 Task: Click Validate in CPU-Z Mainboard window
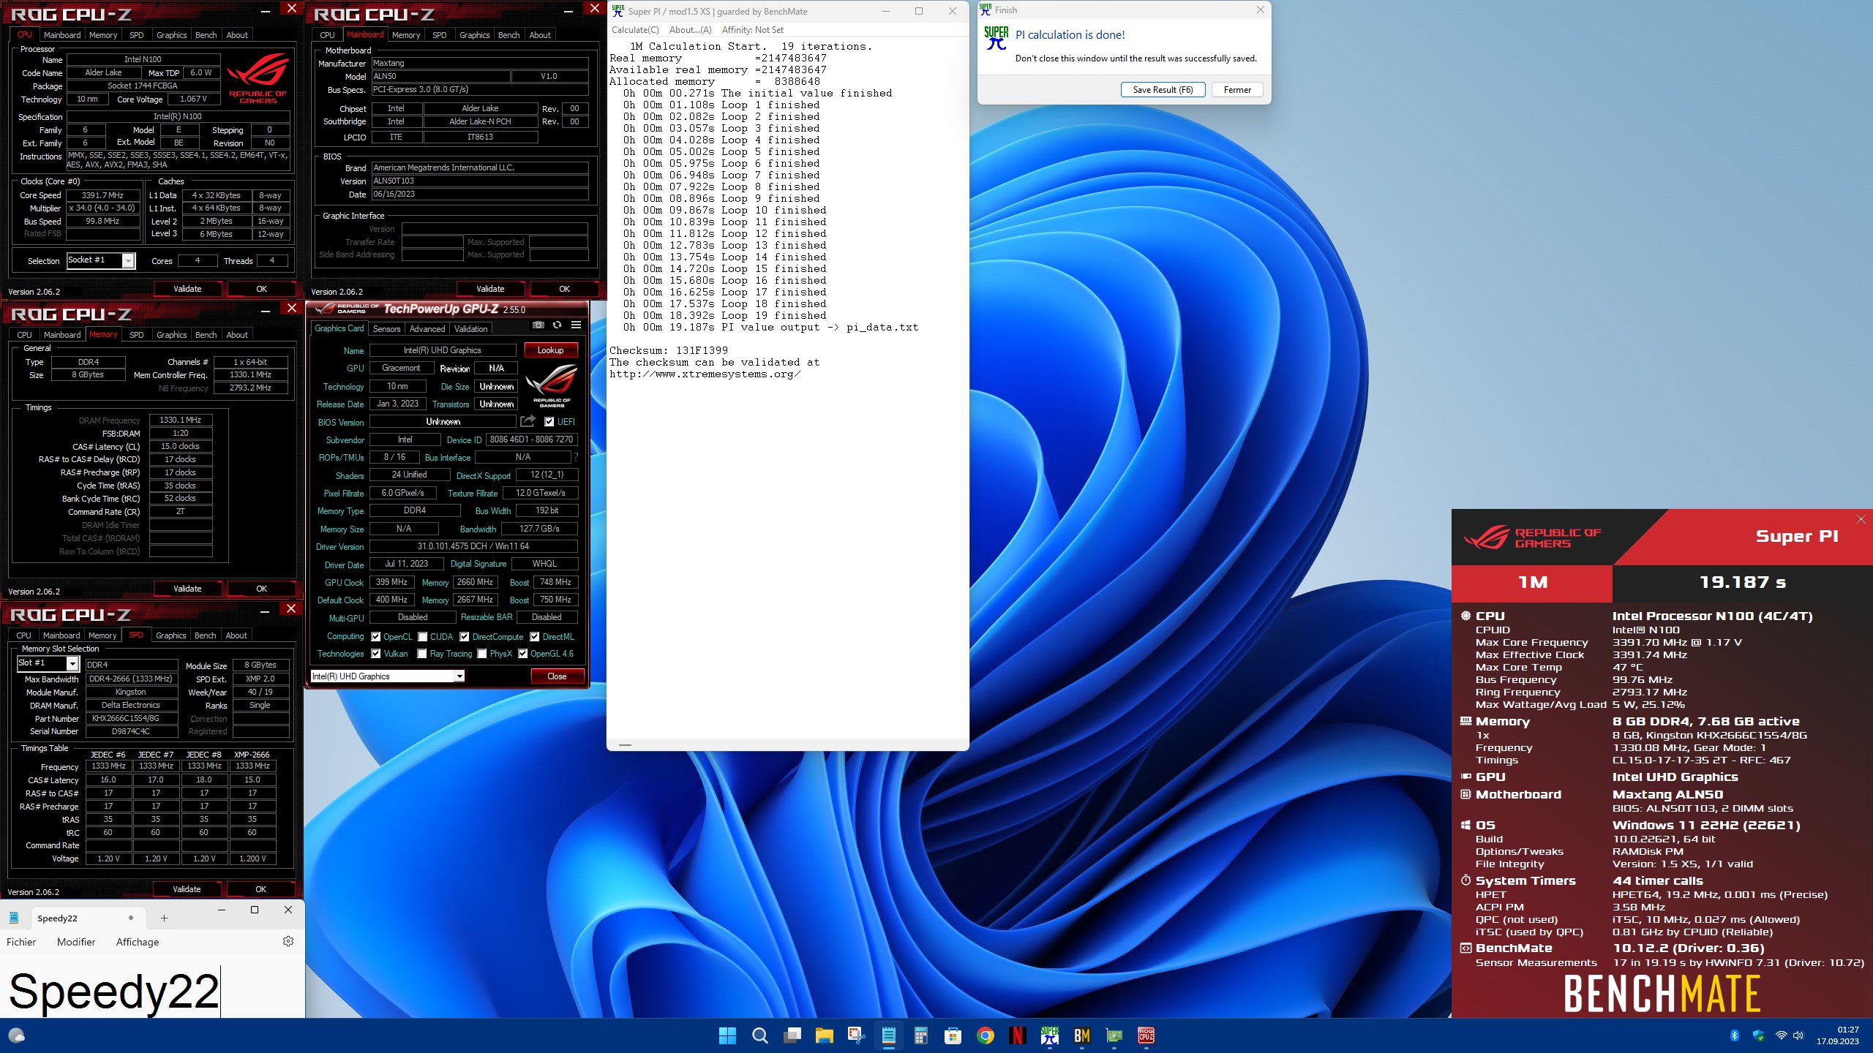pos(490,289)
